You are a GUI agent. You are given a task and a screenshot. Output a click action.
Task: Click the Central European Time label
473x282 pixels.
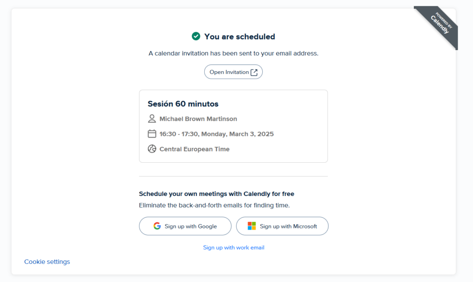(x=194, y=149)
